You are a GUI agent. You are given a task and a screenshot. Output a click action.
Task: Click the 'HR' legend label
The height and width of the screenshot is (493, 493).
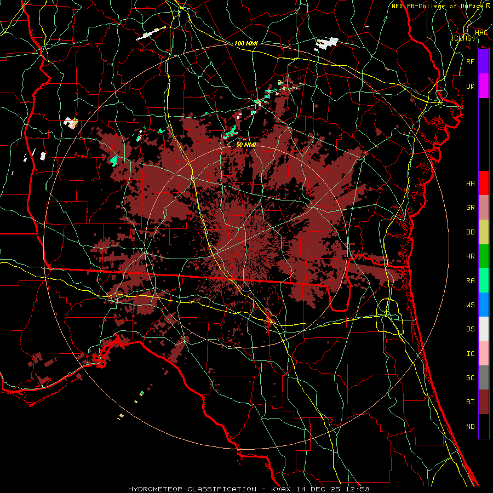pyautogui.click(x=470, y=256)
